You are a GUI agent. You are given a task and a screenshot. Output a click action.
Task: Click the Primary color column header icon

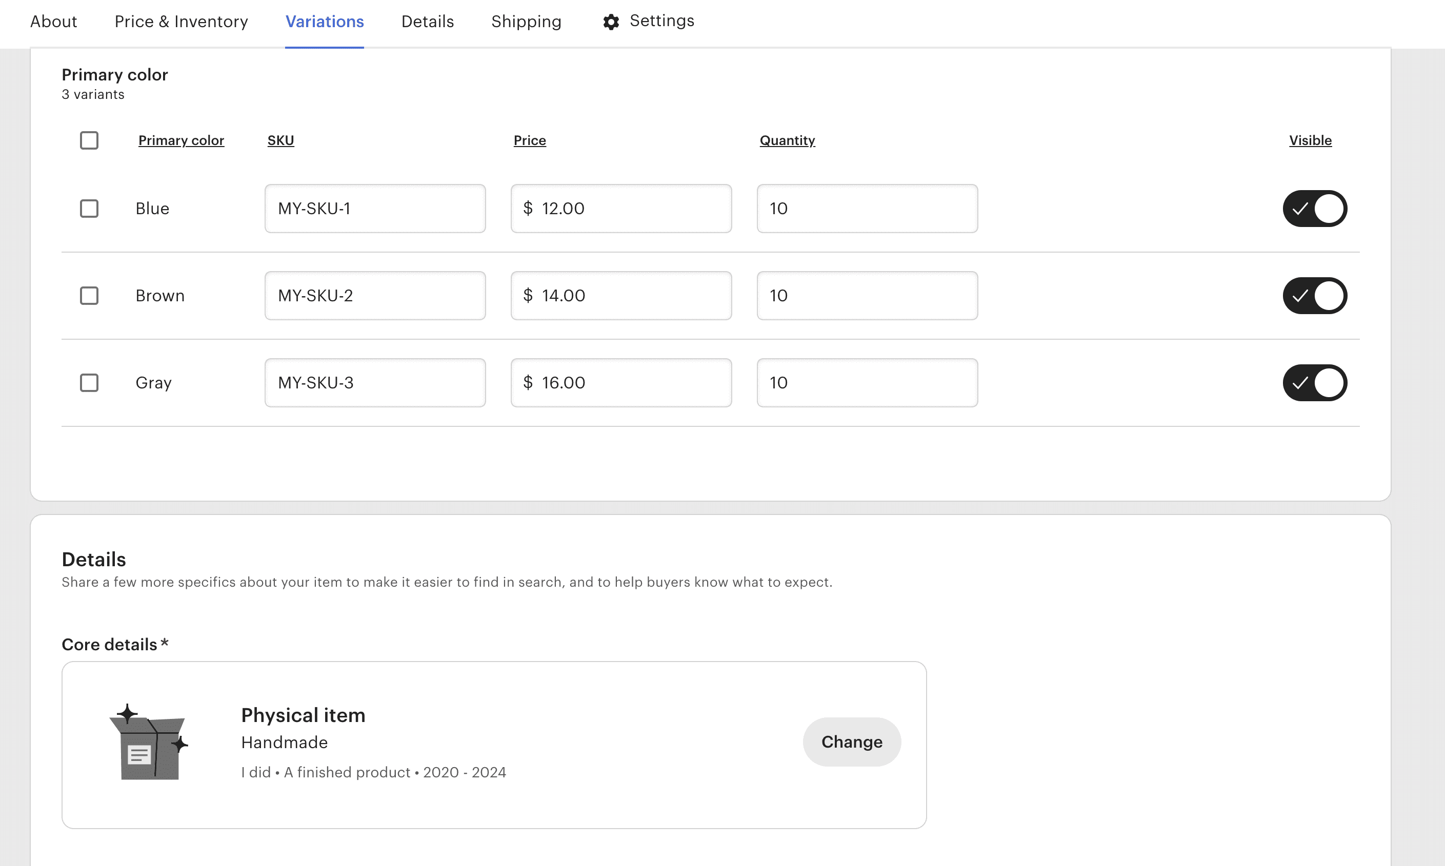pyautogui.click(x=180, y=139)
